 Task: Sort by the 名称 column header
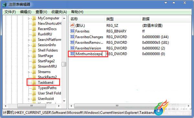(x=87, y=19)
